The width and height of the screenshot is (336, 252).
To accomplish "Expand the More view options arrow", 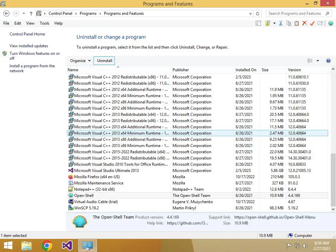I will tap(318, 61).
